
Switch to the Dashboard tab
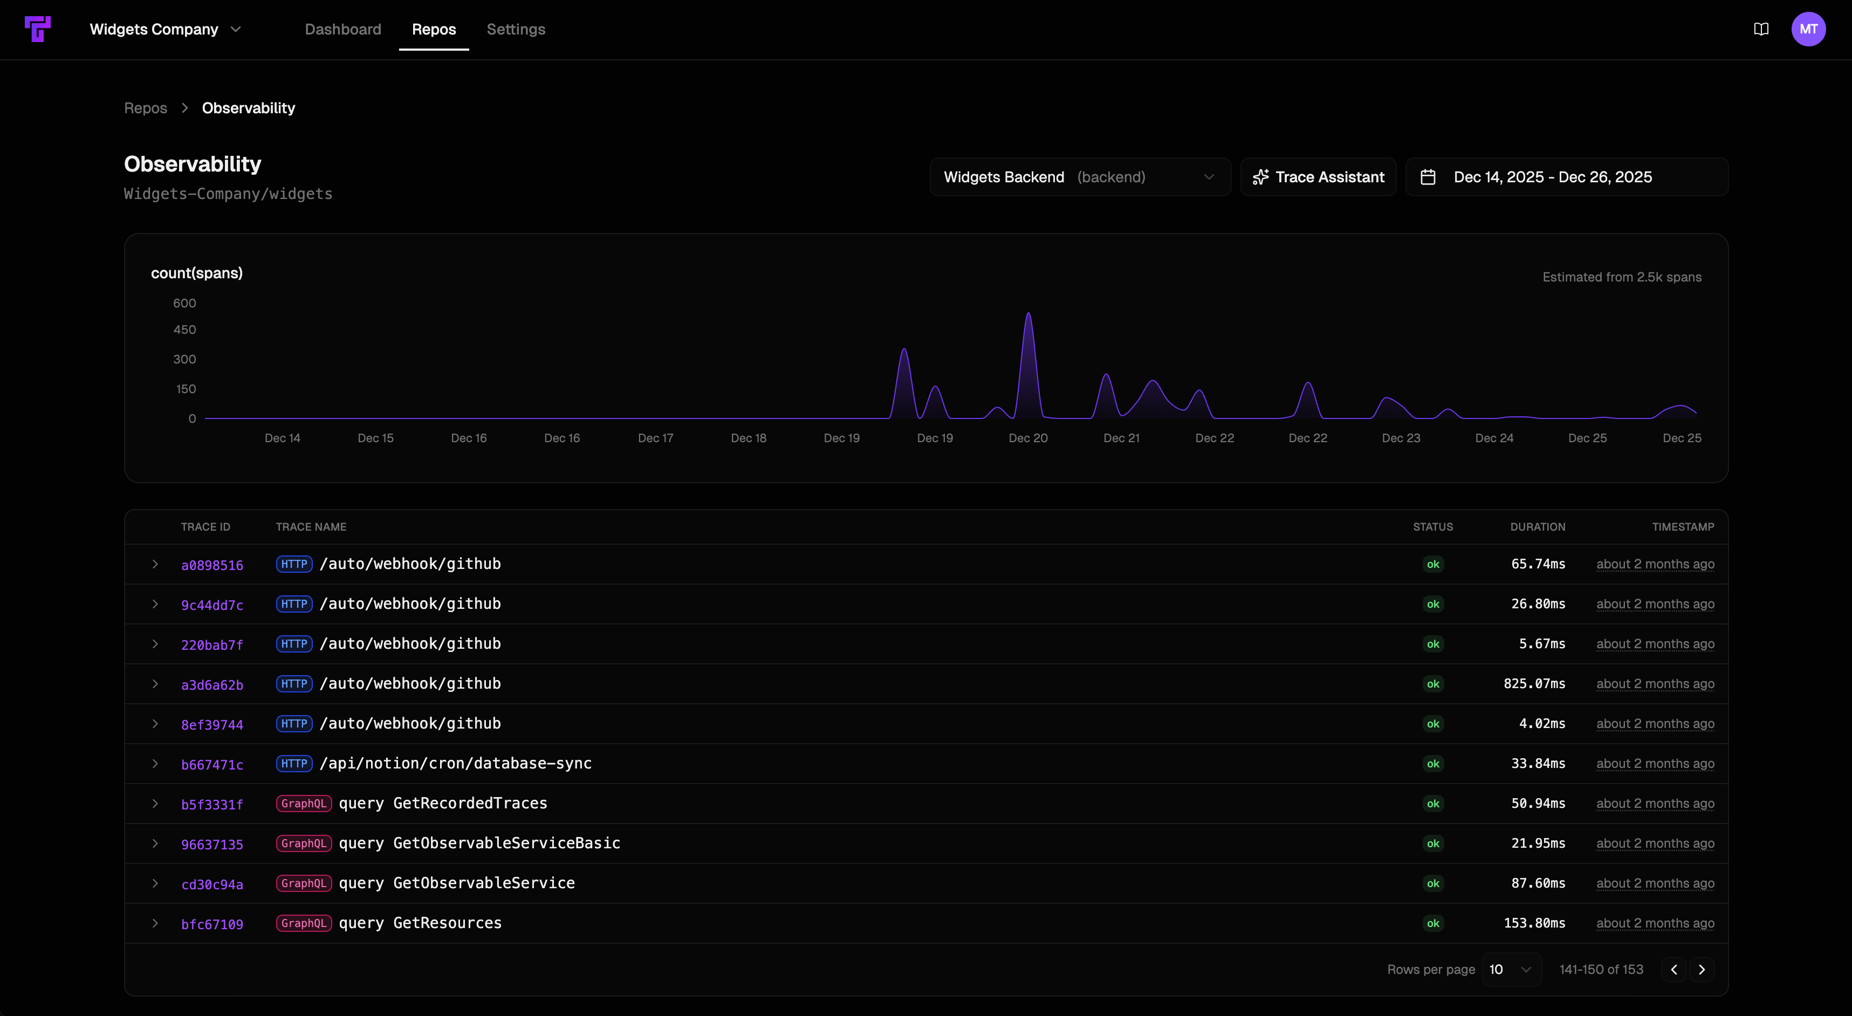click(x=343, y=30)
